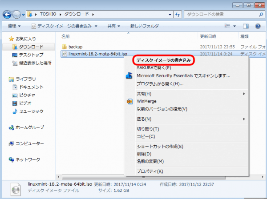The height and width of the screenshot is (199, 267).
Task: Choose SAKURAで開く(E) in context menu
Action: (x=154, y=68)
